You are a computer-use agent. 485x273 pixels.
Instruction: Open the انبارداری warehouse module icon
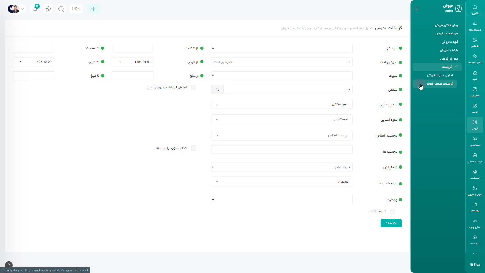coord(475,92)
